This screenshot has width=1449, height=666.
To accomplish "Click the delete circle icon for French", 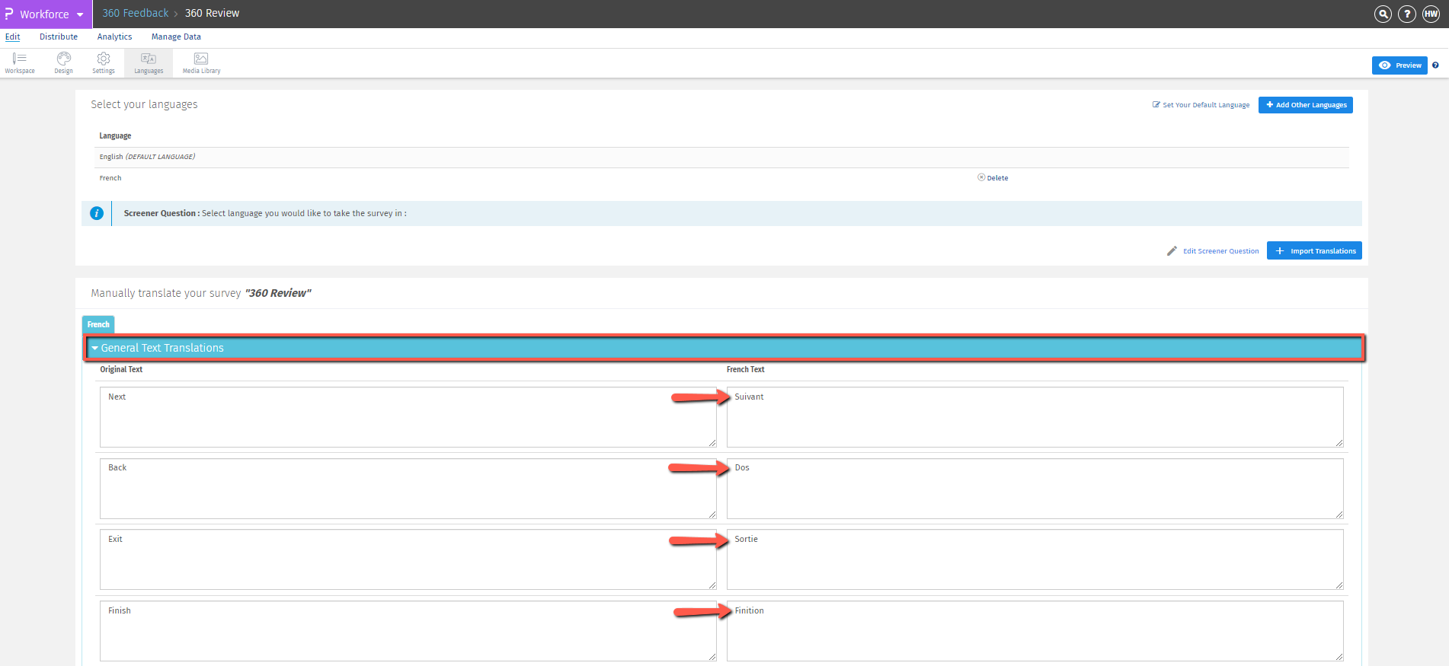I will tap(981, 177).
